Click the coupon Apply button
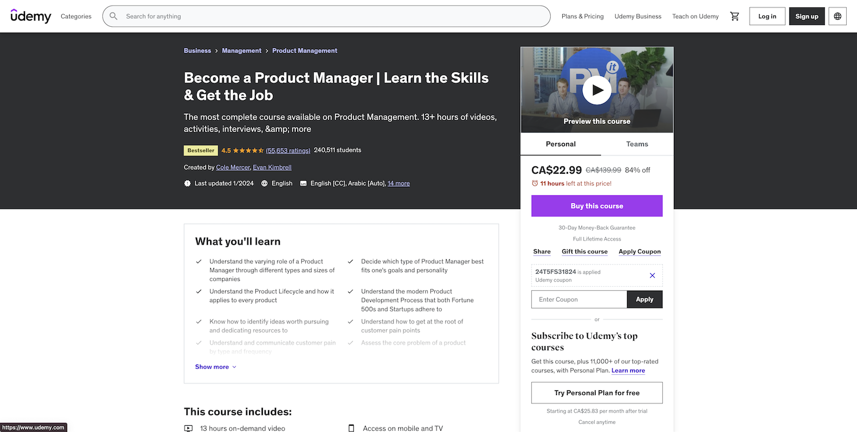This screenshot has width=857, height=432. click(x=644, y=299)
